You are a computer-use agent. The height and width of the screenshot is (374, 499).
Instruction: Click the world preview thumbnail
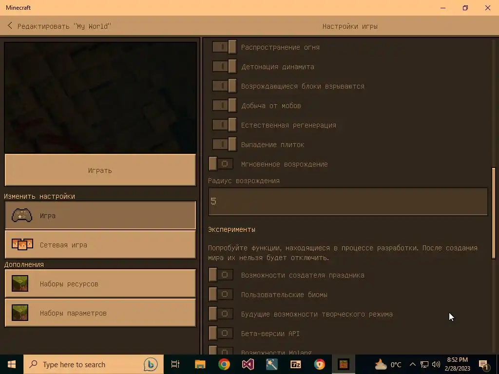pyautogui.click(x=100, y=97)
